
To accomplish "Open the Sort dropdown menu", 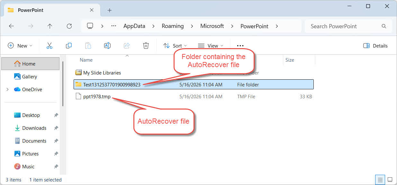I will (x=175, y=46).
